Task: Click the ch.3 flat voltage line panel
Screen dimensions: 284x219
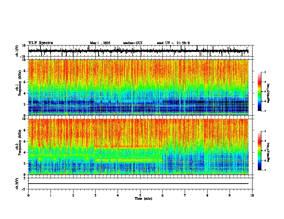Action: coord(140,184)
